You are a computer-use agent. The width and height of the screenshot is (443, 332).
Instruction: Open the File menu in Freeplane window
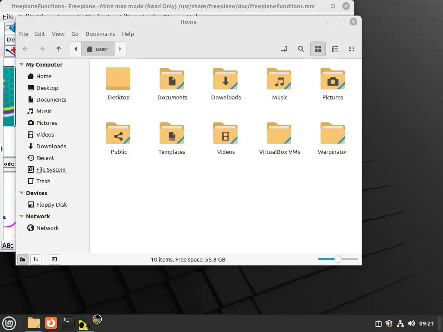[x=8, y=17]
